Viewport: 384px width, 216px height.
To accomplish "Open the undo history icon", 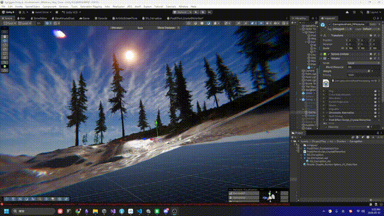I will [354, 12].
